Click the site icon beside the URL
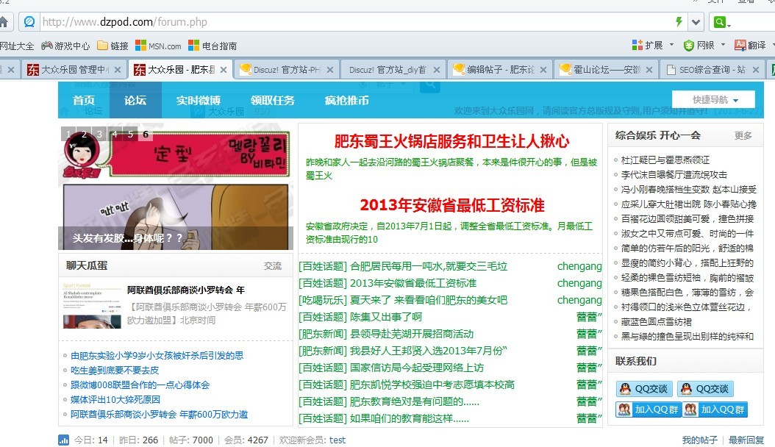 [29, 22]
